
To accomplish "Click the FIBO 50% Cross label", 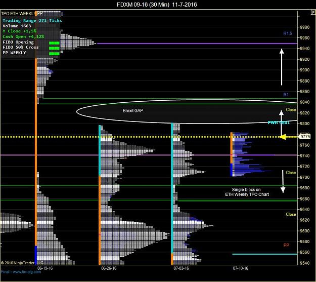I will click(21, 47).
